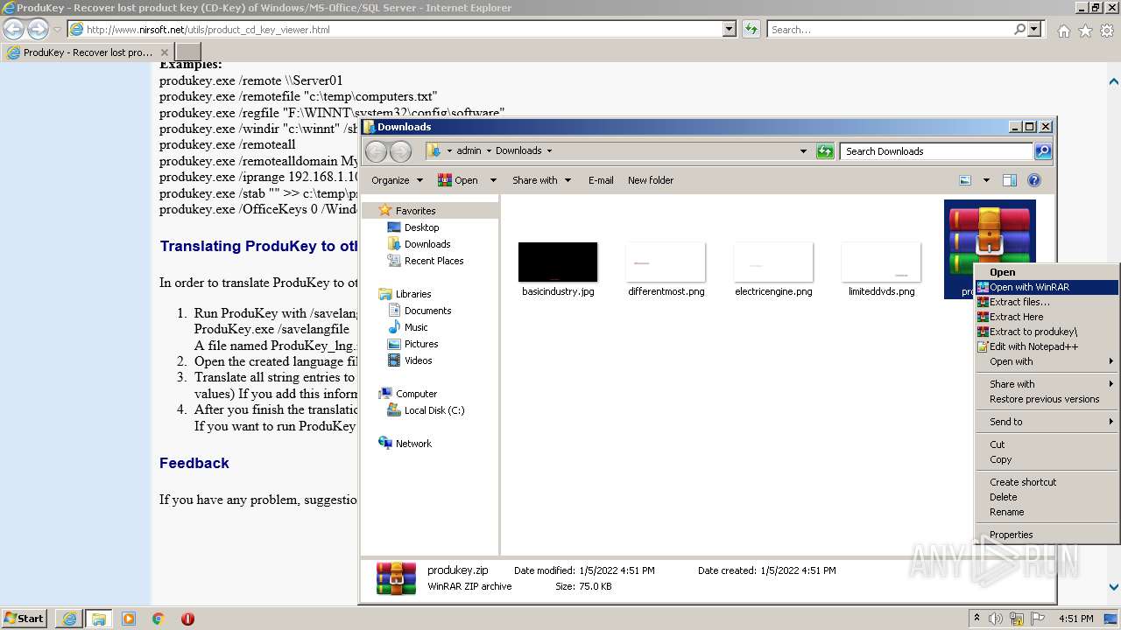Expand Open with submenu

[x=1047, y=361]
